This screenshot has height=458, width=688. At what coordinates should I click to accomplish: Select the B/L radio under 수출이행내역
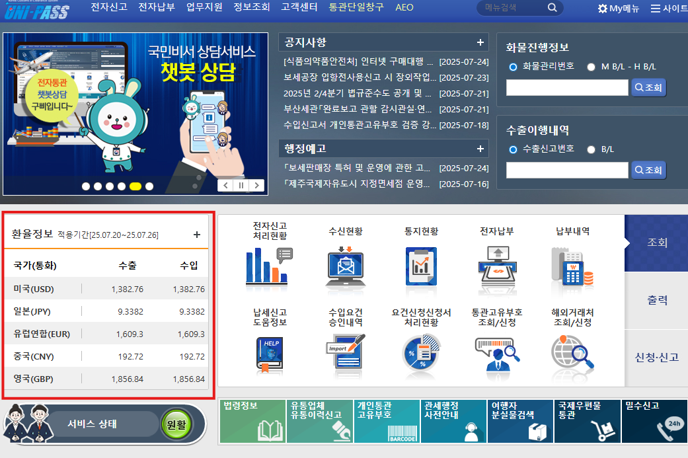[591, 149]
